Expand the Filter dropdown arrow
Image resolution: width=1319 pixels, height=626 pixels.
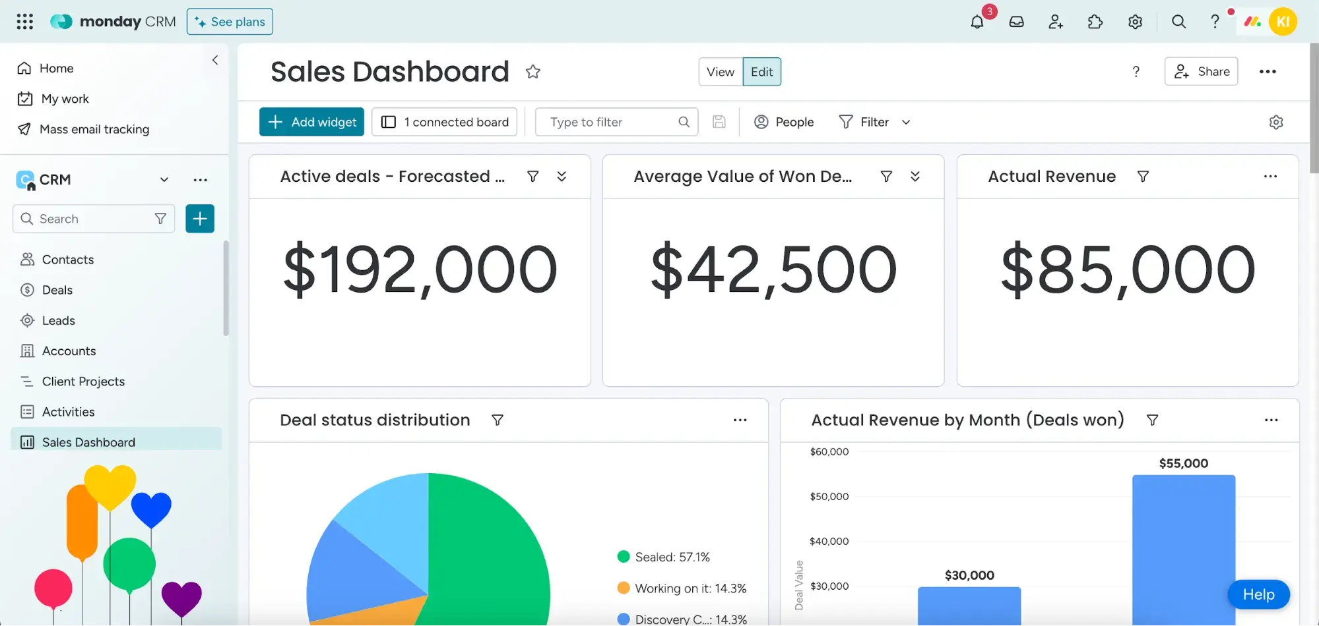906,123
